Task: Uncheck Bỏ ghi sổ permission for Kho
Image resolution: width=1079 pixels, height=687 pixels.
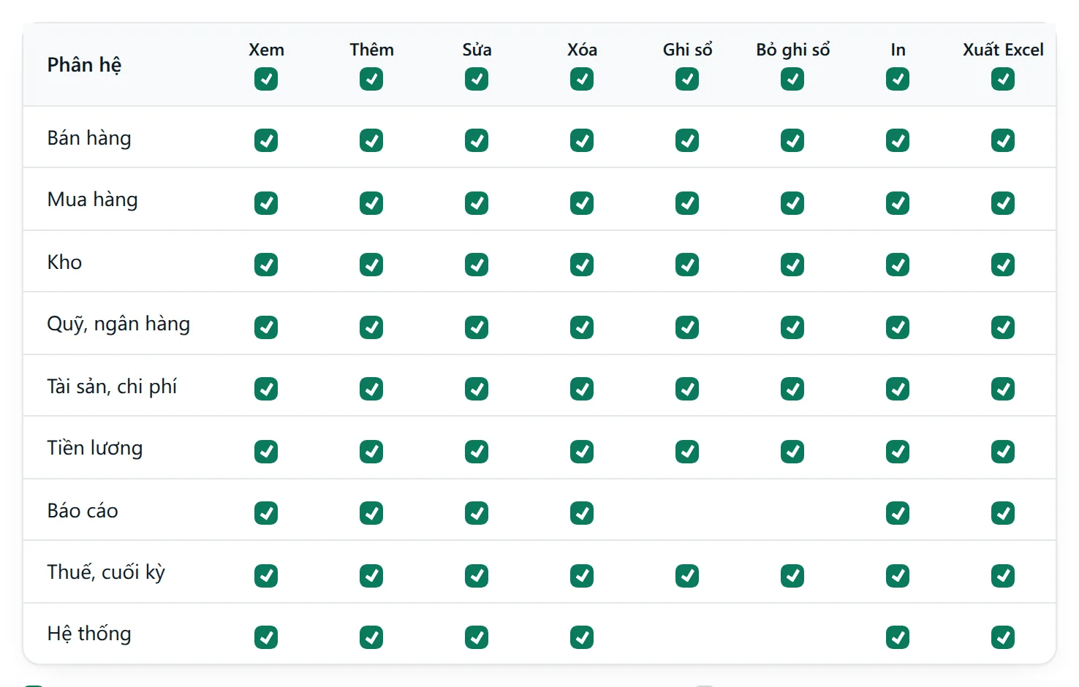Action: click(x=792, y=265)
